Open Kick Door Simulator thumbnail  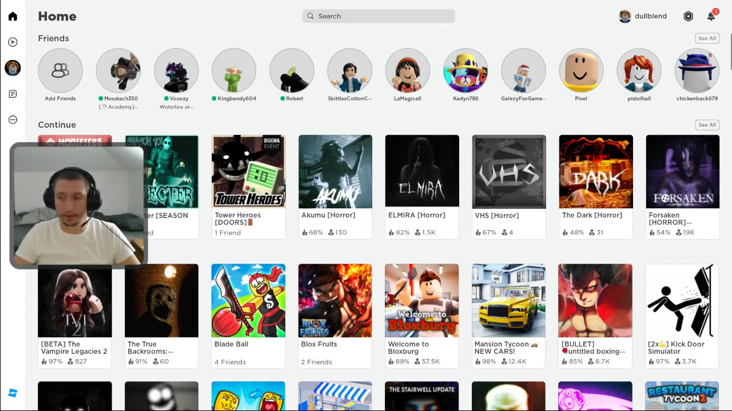click(682, 300)
